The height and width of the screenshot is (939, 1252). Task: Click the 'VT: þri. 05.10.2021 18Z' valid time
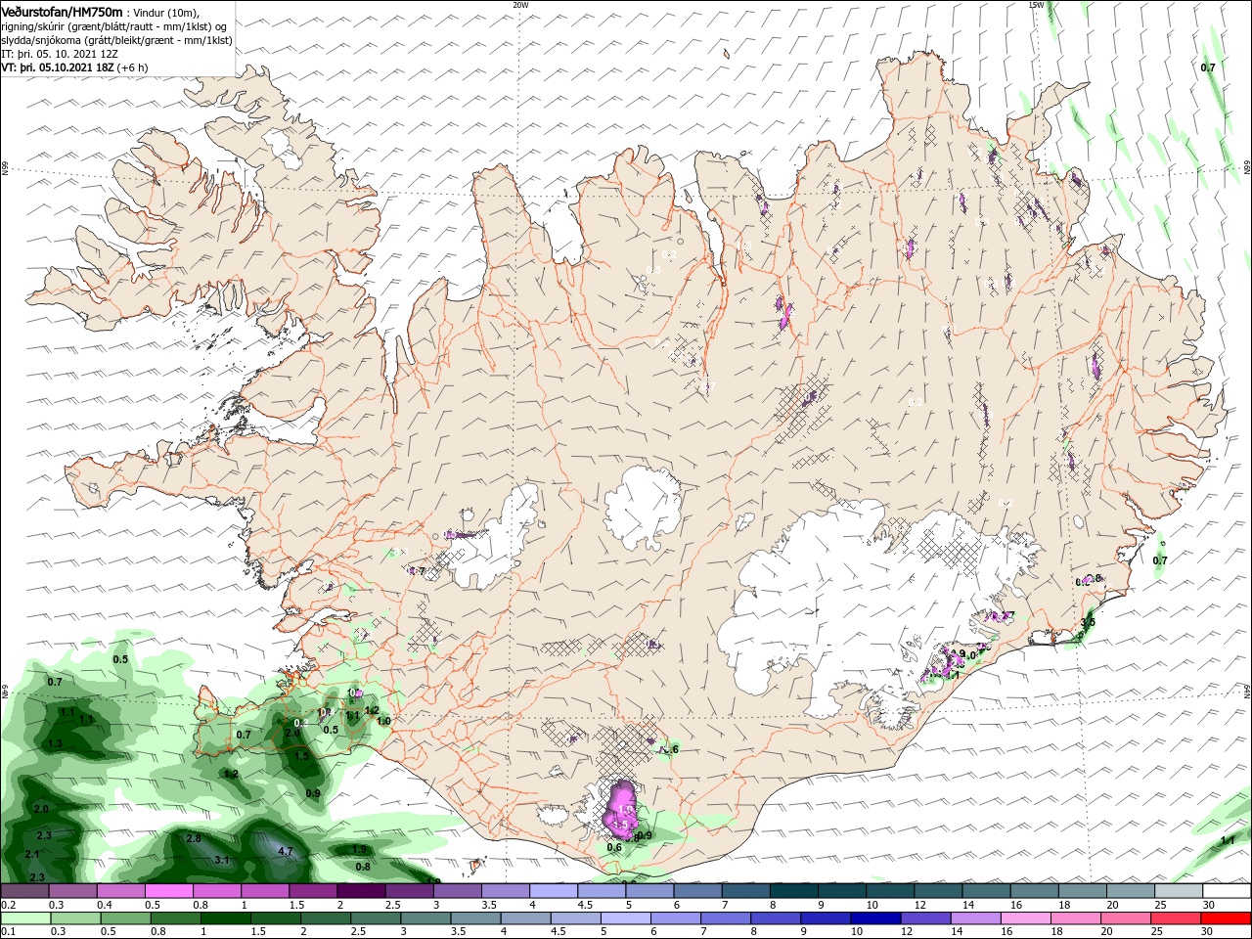(59, 67)
